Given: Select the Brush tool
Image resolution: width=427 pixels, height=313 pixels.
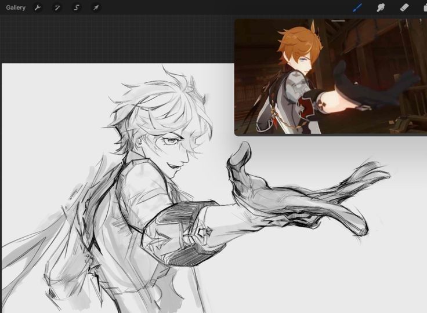Looking at the screenshot, I should tap(357, 8).
